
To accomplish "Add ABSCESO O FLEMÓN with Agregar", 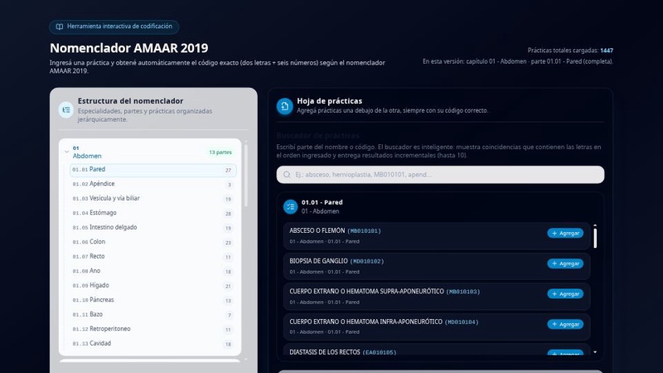I will [x=565, y=233].
